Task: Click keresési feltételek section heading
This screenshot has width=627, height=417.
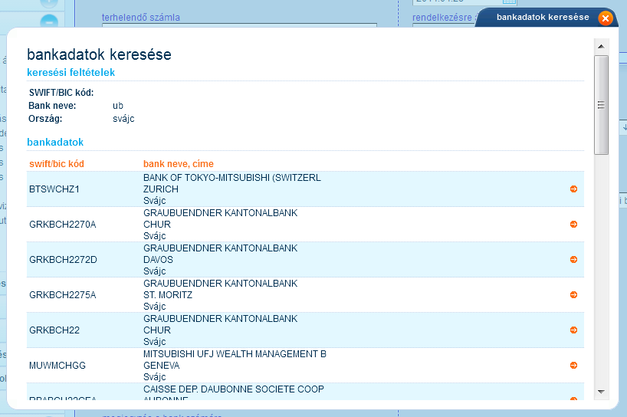Action: click(x=71, y=72)
